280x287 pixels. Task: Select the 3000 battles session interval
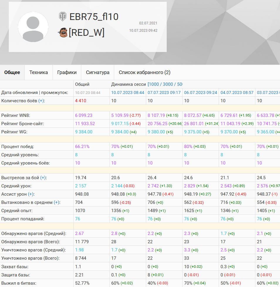tap(168, 84)
